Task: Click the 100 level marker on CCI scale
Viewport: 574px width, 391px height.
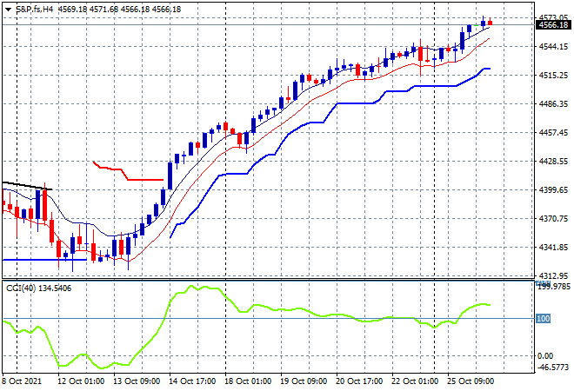Action: 543,319
